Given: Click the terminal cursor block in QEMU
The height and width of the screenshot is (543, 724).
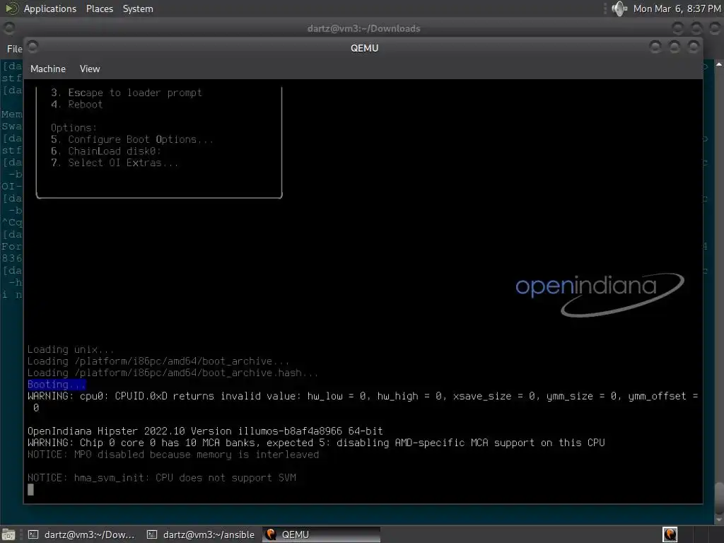Looking at the screenshot, I should (30, 489).
